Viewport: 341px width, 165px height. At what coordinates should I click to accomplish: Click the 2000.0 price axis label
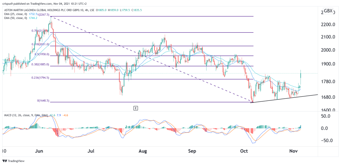point(328,50)
